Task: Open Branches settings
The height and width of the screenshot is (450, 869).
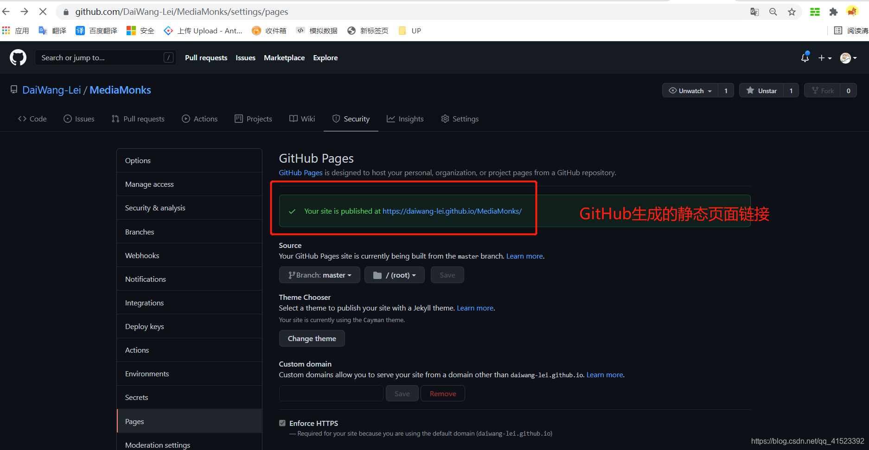Action: tap(189, 232)
